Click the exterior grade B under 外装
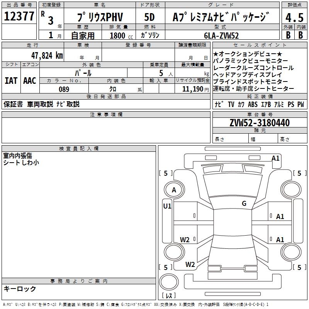 [x=288, y=35]
